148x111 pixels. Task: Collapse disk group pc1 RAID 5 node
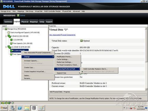pos(6,47)
